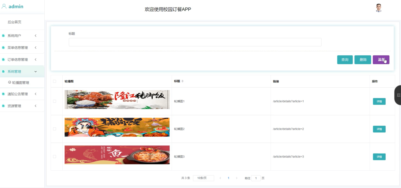Open the opera-character orange banner thumbnail

pyautogui.click(x=117, y=127)
